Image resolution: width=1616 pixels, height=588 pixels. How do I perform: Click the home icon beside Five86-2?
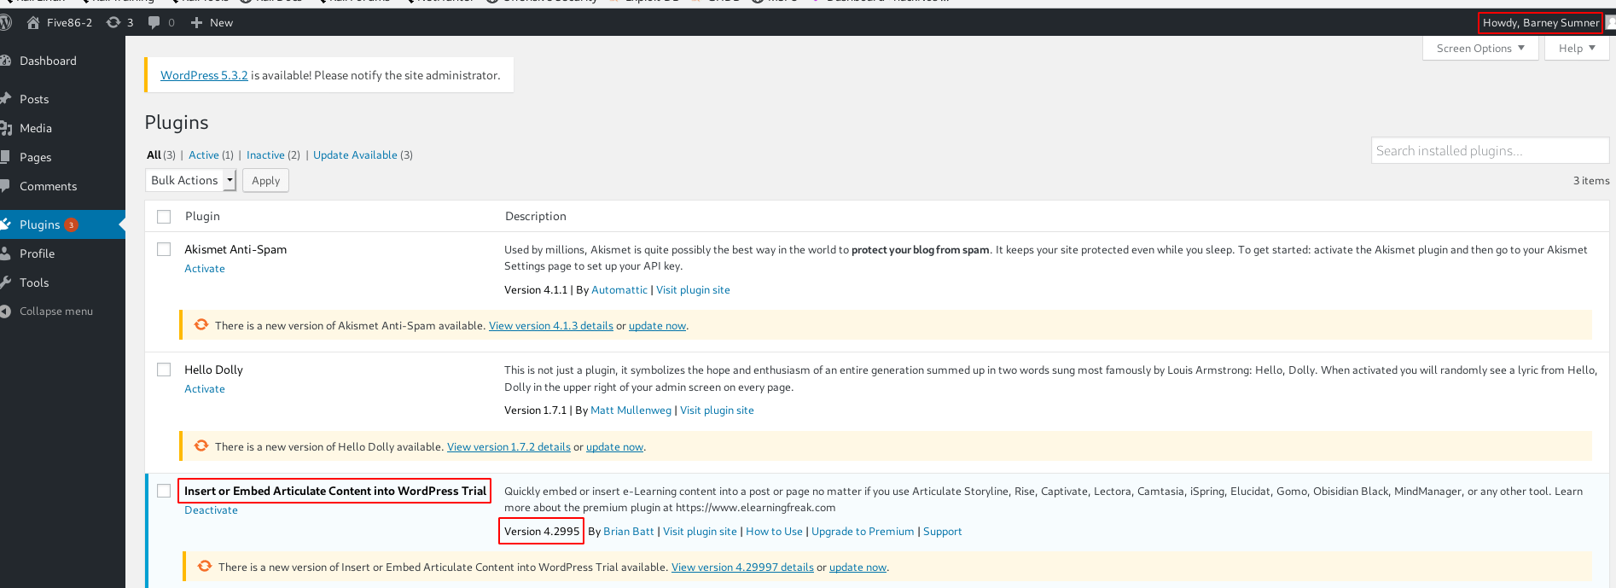[33, 23]
